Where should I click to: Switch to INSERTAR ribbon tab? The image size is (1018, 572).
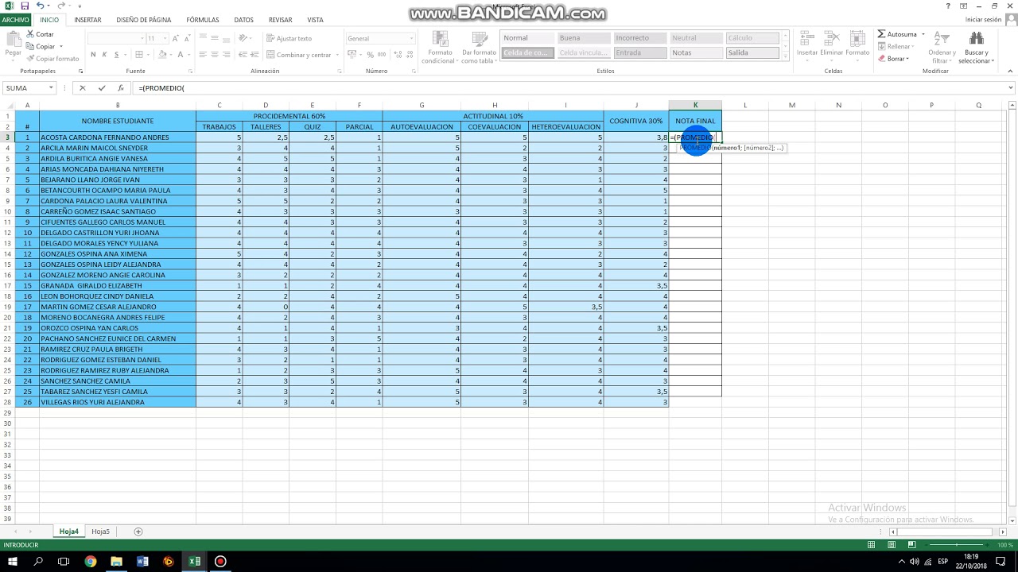87,20
